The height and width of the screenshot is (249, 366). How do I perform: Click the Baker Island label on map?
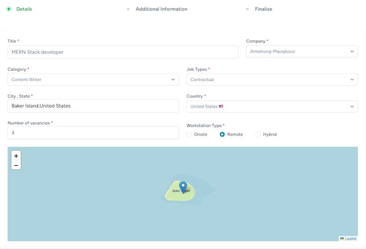pyautogui.click(x=181, y=191)
